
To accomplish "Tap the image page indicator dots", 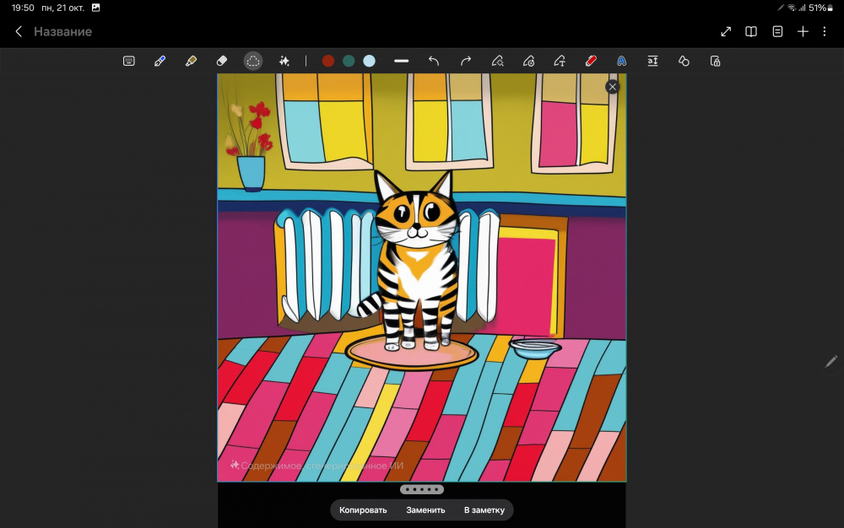I will coord(422,490).
